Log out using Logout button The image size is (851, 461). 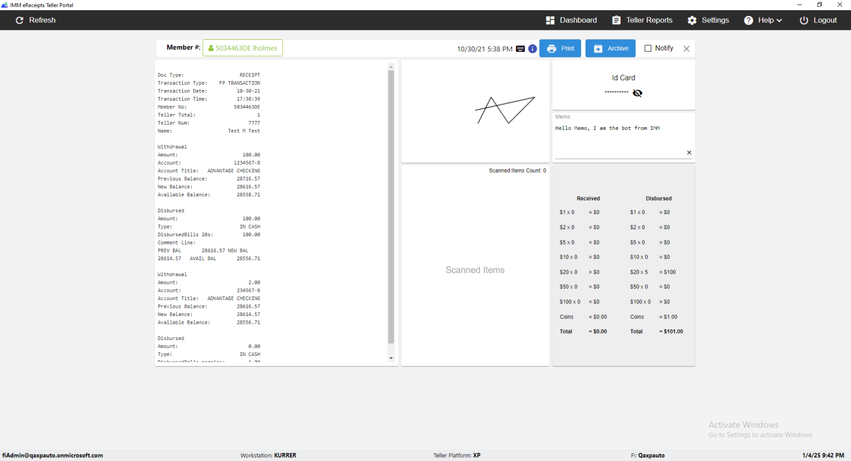click(818, 20)
